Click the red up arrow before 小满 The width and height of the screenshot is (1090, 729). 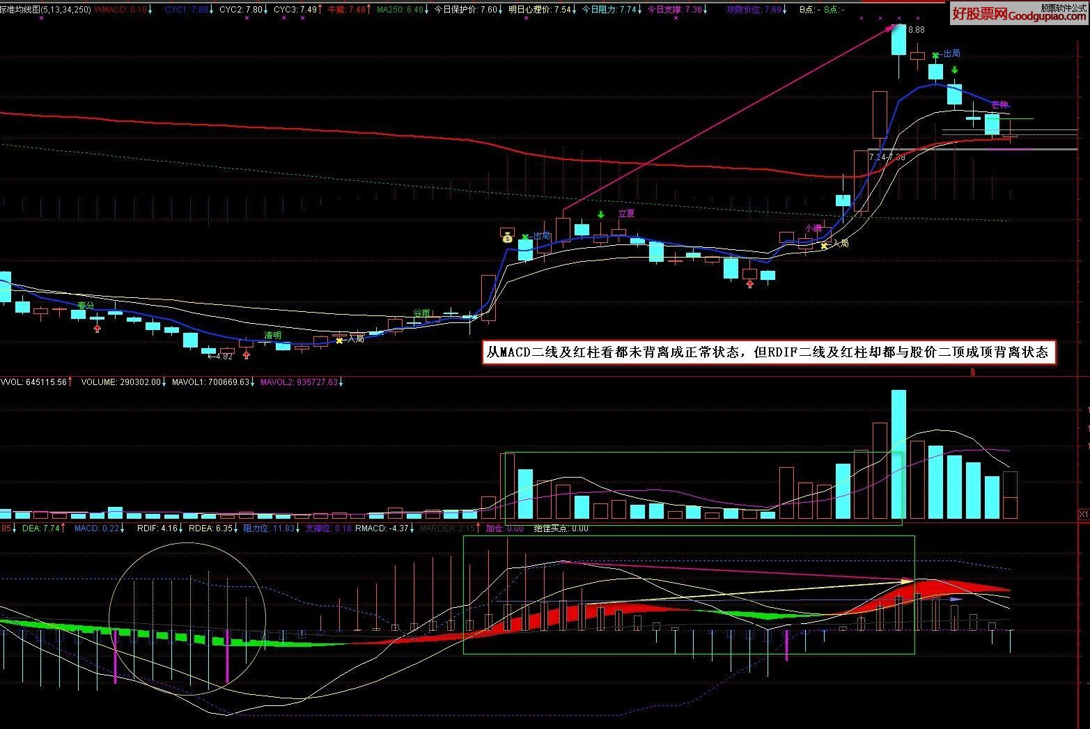749,283
